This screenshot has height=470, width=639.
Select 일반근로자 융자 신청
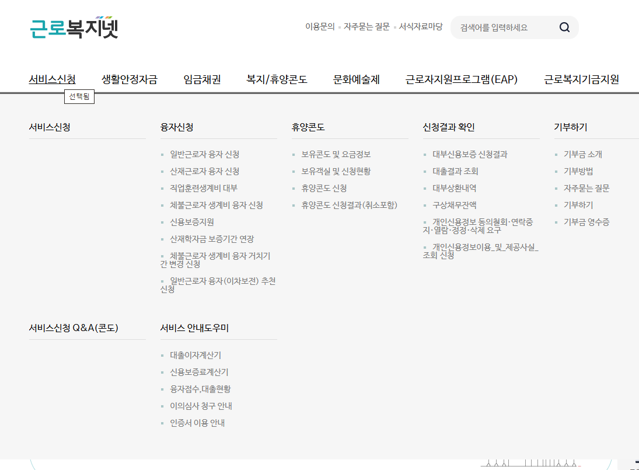(x=205, y=154)
